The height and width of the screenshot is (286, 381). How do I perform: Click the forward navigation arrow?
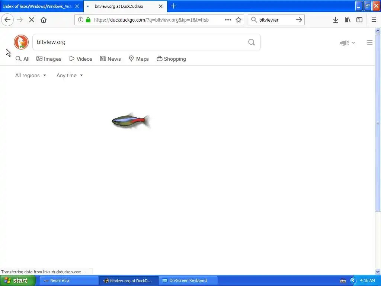[x=20, y=20]
